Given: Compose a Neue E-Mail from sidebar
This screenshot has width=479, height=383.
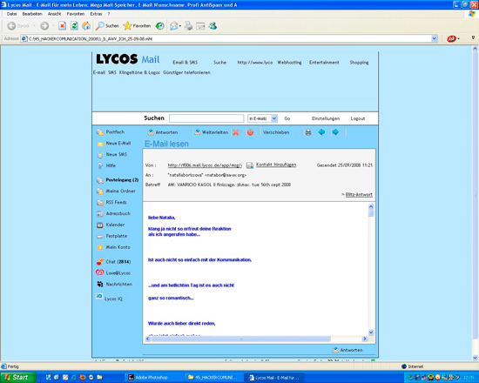Looking at the screenshot, I should [113, 144].
